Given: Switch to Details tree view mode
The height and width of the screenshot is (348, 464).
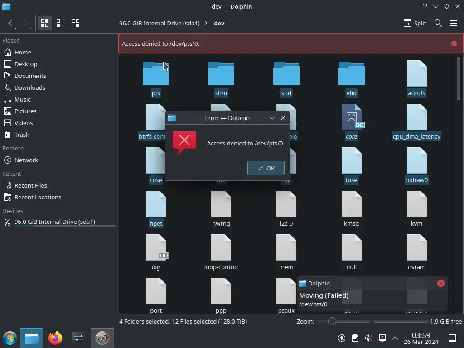Looking at the screenshot, I should click(76, 23).
